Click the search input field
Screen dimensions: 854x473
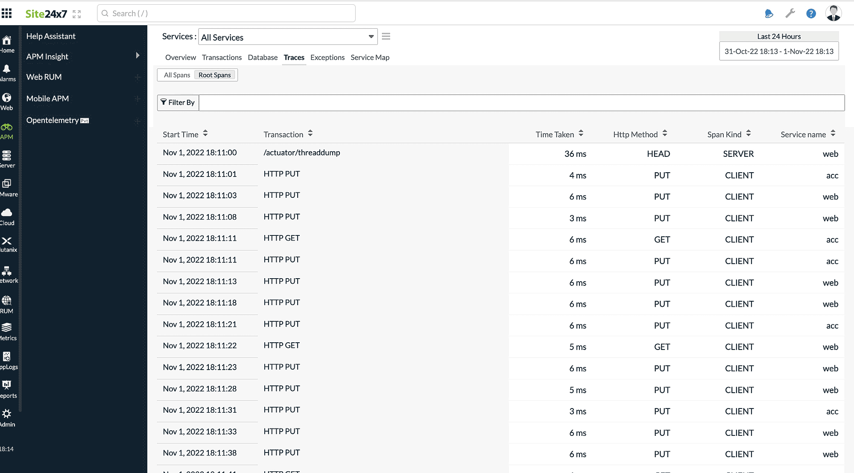tap(226, 13)
